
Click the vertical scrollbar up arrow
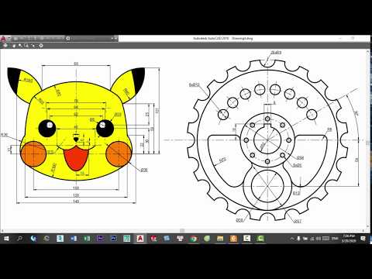pos(368,52)
